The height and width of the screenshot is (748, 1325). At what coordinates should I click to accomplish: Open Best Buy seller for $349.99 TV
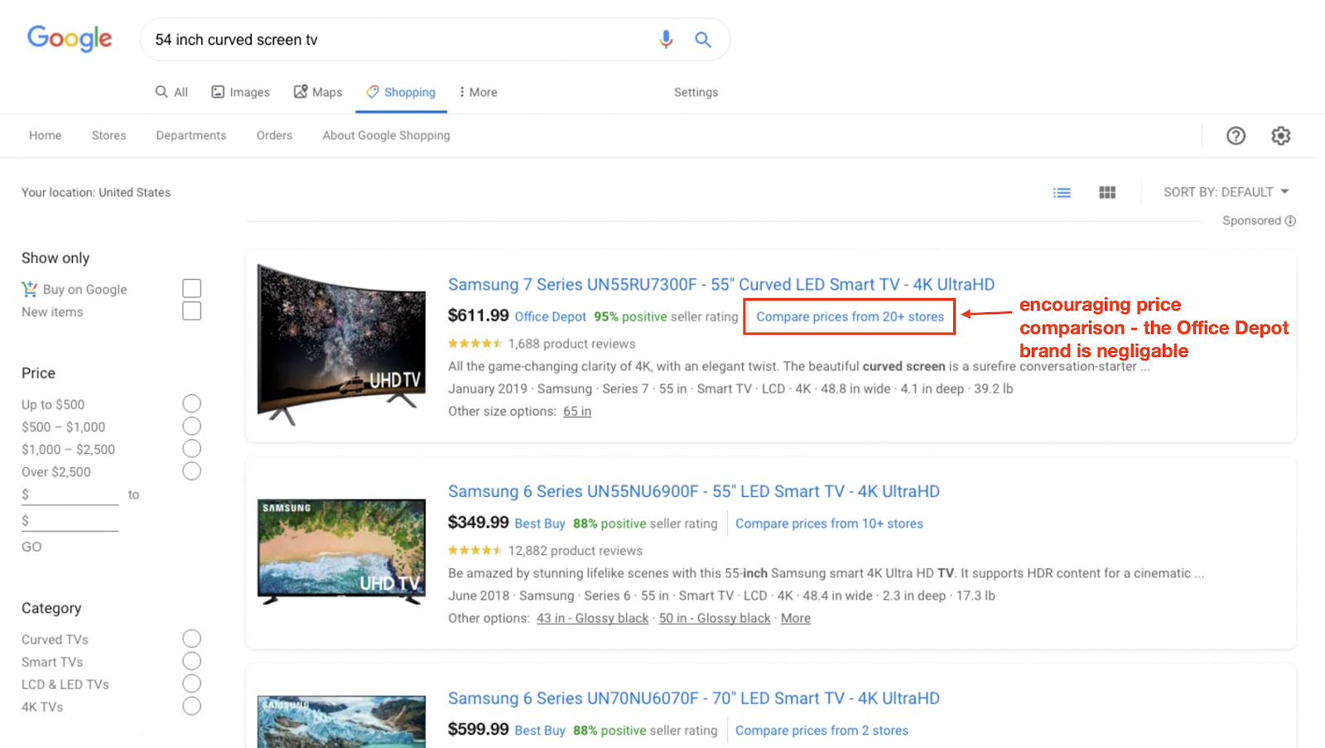click(x=540, y=524)
